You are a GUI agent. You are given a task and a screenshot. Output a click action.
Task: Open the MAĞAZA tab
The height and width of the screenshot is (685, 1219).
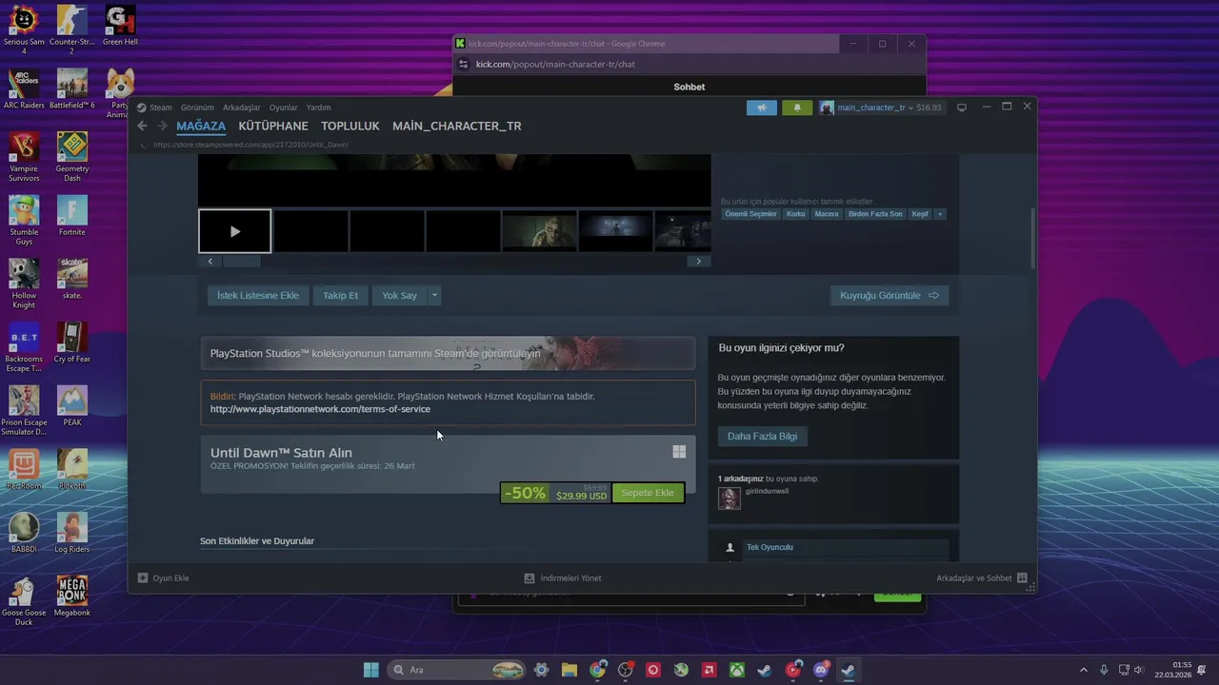201,126
